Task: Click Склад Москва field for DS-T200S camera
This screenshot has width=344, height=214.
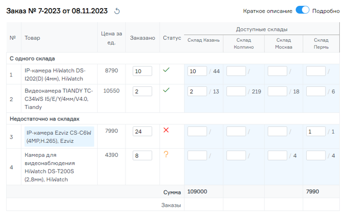Action: tap(277, 155)
